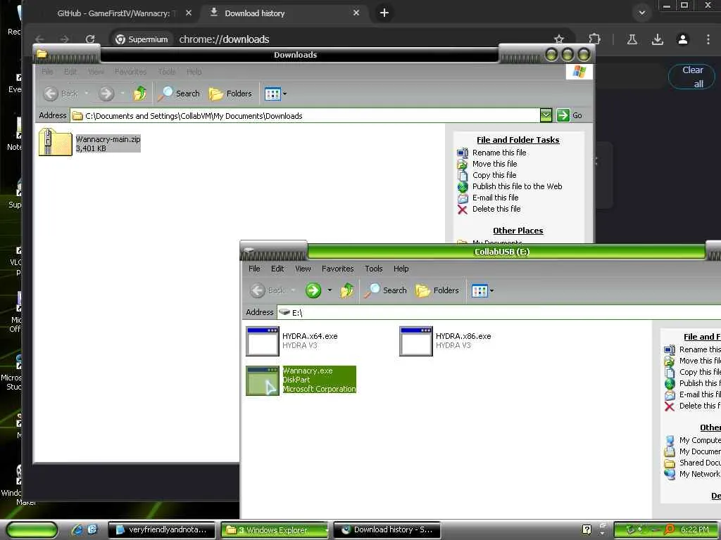This screenshot has width=721, height=540.
Task: Click E-mail this file in Downloads window
Action: 495,198
